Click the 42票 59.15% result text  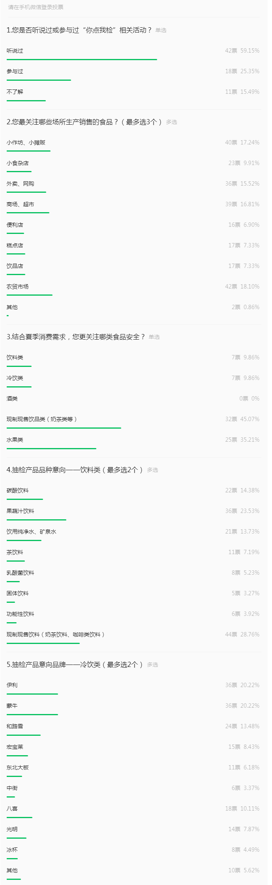(x=242, y=51)
